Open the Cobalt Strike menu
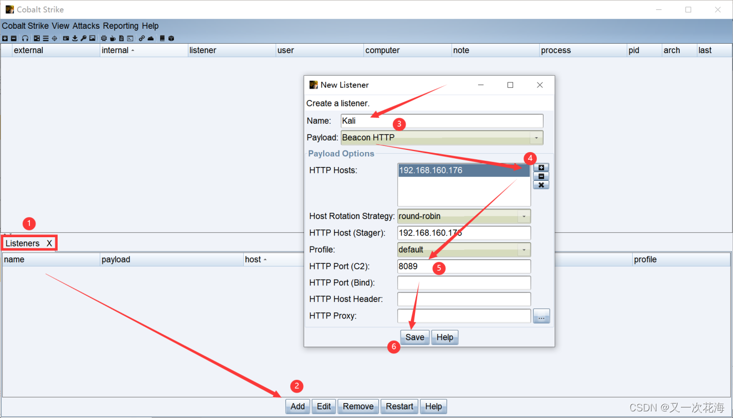The image size is (733, 418). coord(25,25)
